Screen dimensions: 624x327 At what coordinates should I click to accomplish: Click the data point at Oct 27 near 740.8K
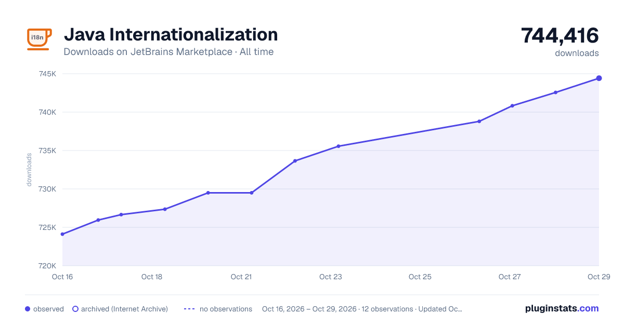click(512, 106)
